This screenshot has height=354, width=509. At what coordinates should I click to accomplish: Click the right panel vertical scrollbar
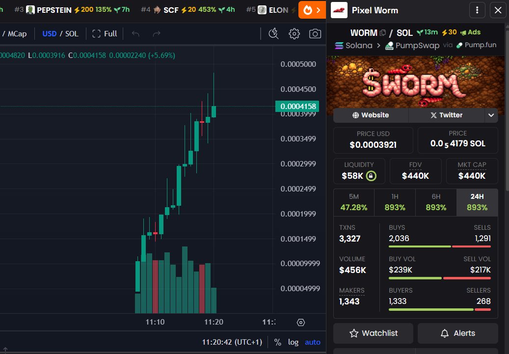(x=507, y=110)
